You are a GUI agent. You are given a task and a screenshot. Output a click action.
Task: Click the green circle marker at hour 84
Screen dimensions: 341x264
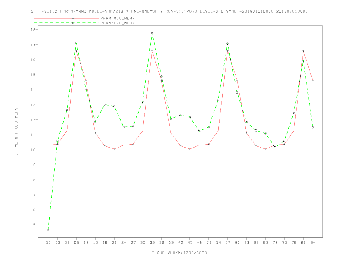[313, 127]
